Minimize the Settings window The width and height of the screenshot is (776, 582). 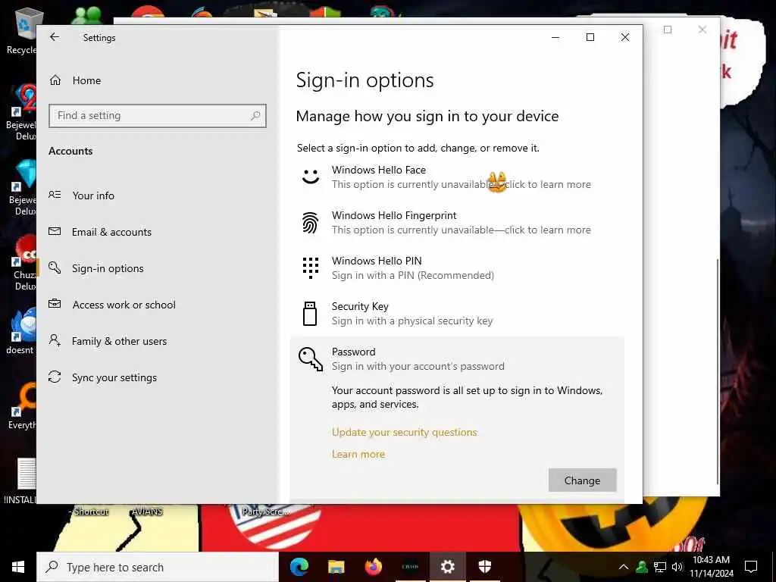click(555, 37)
